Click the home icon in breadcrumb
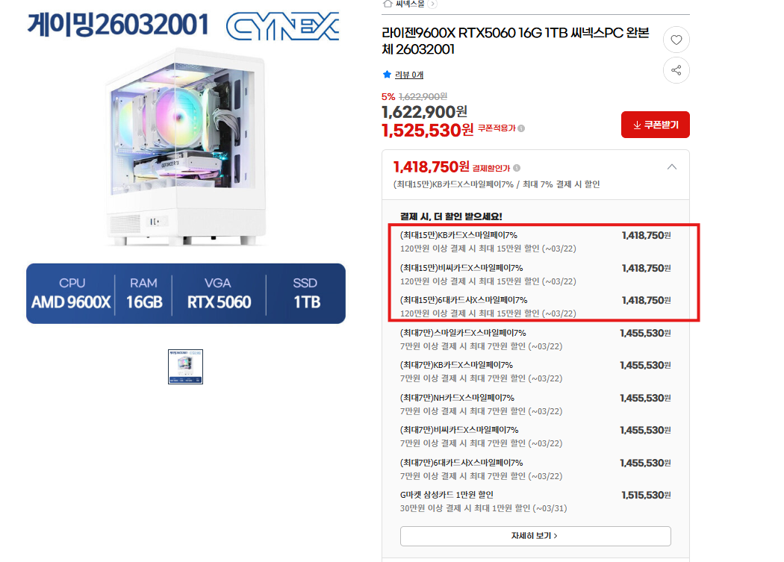Image resolution: width=784 pixels, height=562 pixels. pyautogui.click(x=387, y=4)
